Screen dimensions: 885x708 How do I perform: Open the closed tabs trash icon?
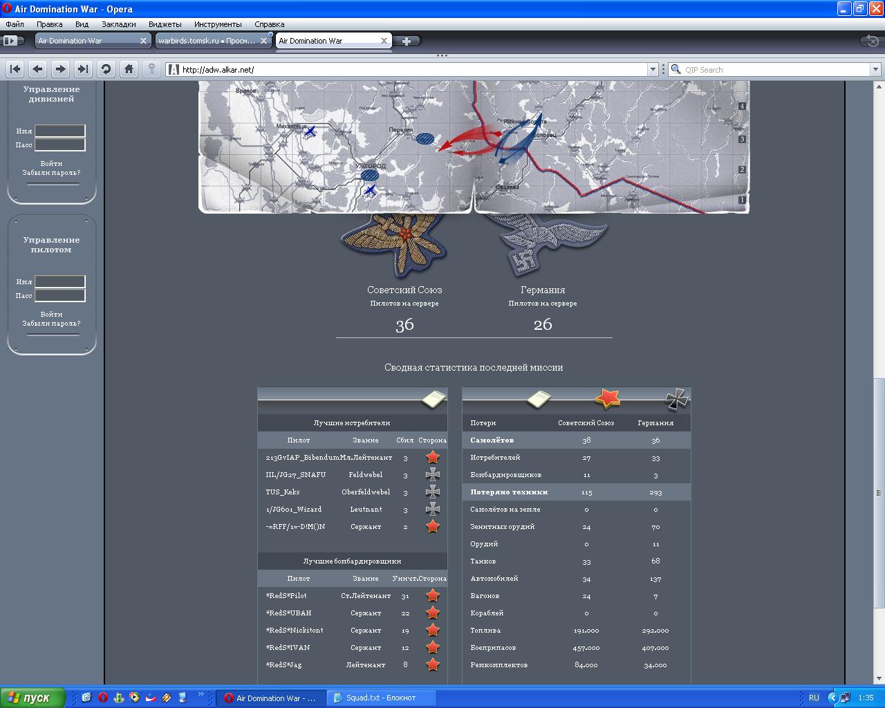pyautogui.click(x=869, y=41)
